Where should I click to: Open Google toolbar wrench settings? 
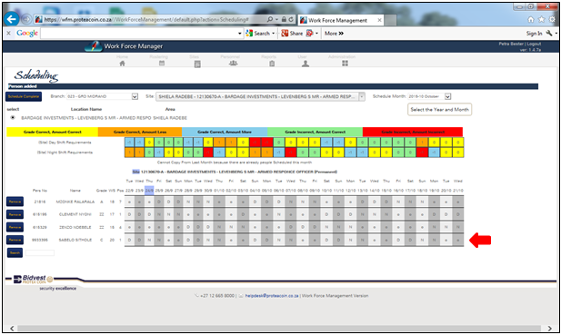tap(549, 34)
